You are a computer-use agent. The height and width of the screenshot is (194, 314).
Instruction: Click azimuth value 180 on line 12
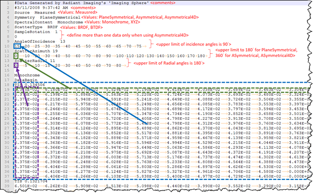(201, 56)
